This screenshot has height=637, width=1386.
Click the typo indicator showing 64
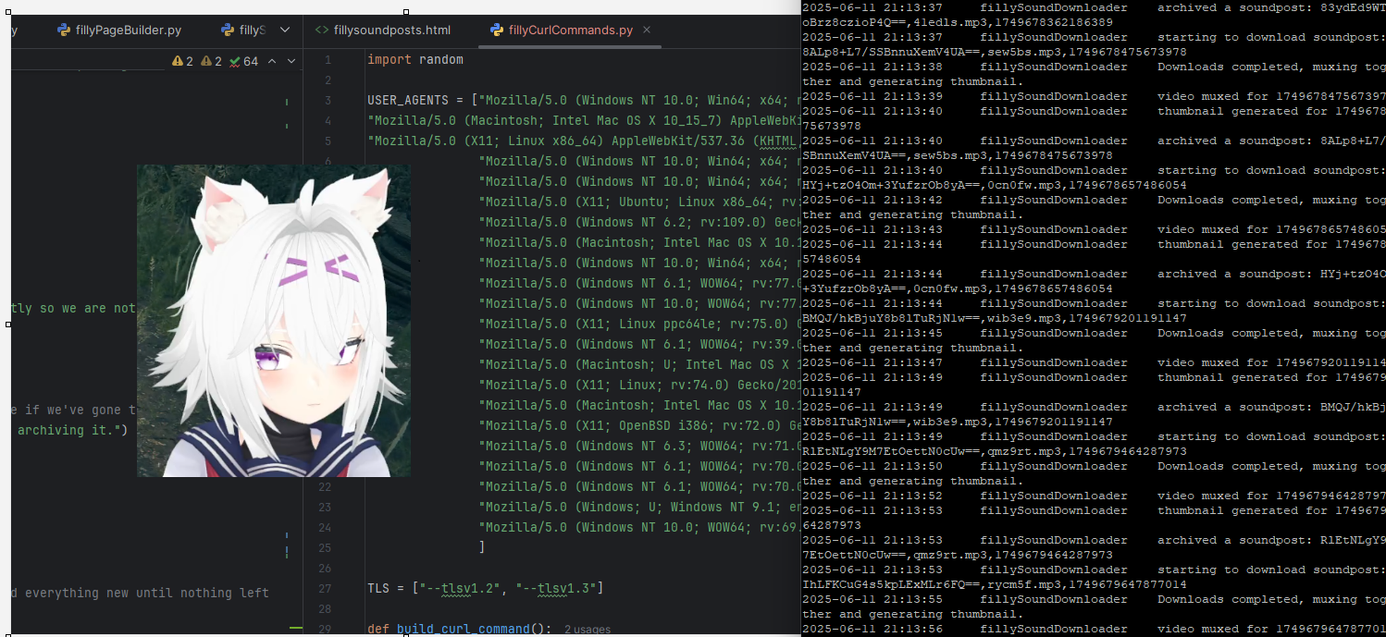(244, 61)
